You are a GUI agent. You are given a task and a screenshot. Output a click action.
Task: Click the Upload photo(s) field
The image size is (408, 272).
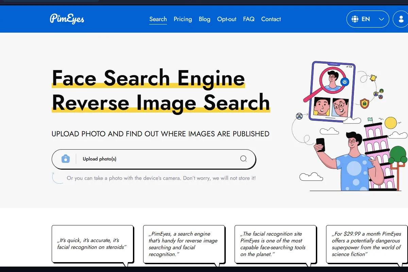[154, 159]
